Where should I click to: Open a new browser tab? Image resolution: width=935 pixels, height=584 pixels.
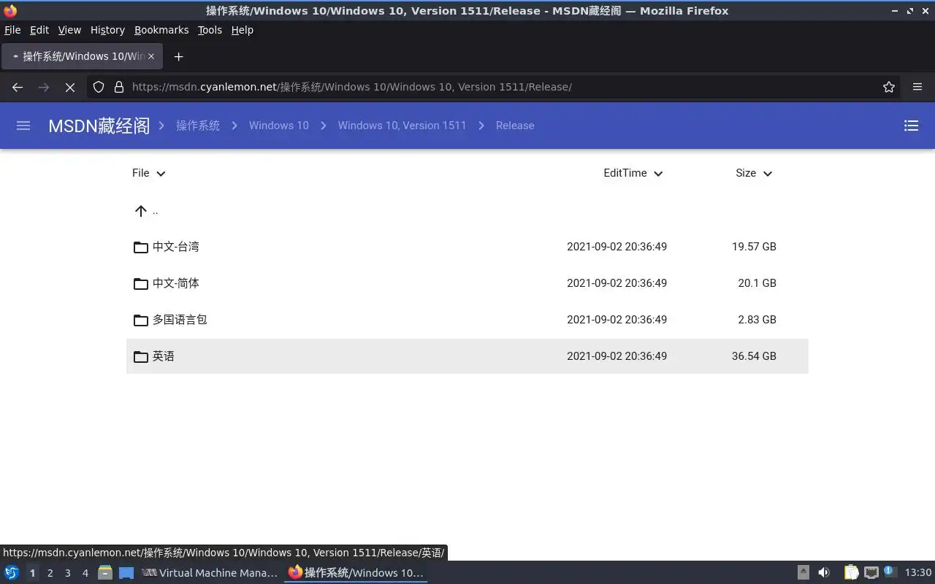[x=178, y=56]
